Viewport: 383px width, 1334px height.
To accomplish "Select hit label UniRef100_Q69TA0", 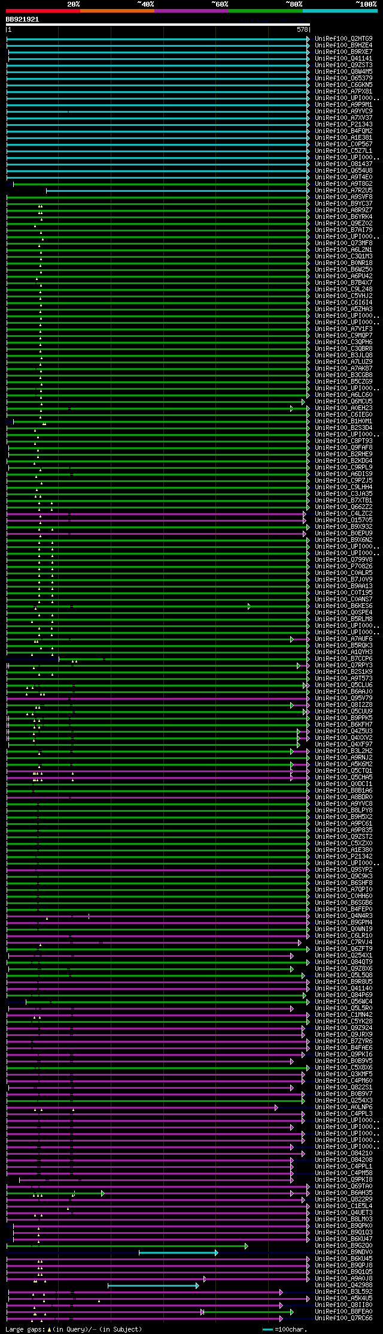I will tap(344, 1187).
